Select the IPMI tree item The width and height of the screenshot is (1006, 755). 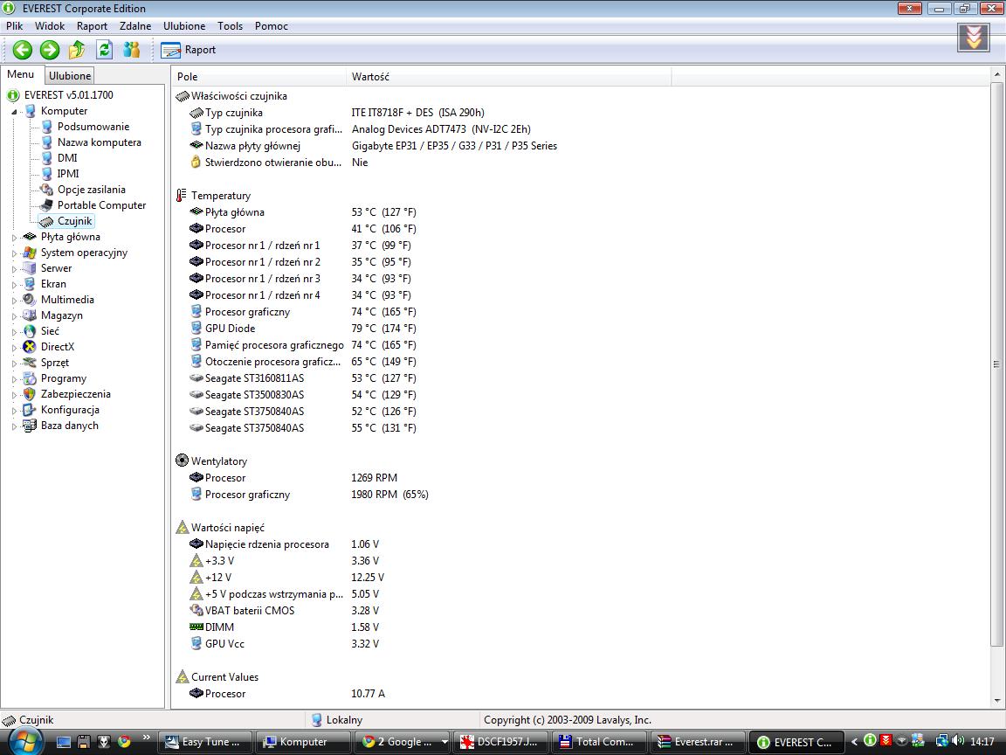(x=68, y=174)
